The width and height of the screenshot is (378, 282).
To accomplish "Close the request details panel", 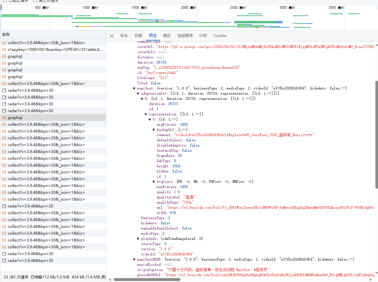I will tap(112, 36).
